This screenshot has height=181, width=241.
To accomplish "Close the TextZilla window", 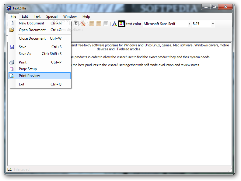I will tap(225, 7).
